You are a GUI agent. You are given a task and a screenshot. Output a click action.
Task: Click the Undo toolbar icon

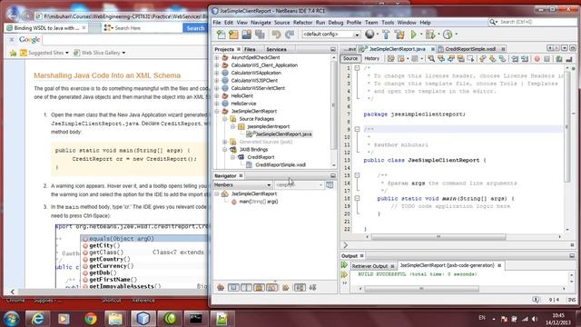(276, 35)
